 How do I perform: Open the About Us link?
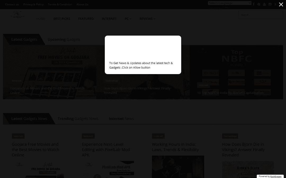82,4
